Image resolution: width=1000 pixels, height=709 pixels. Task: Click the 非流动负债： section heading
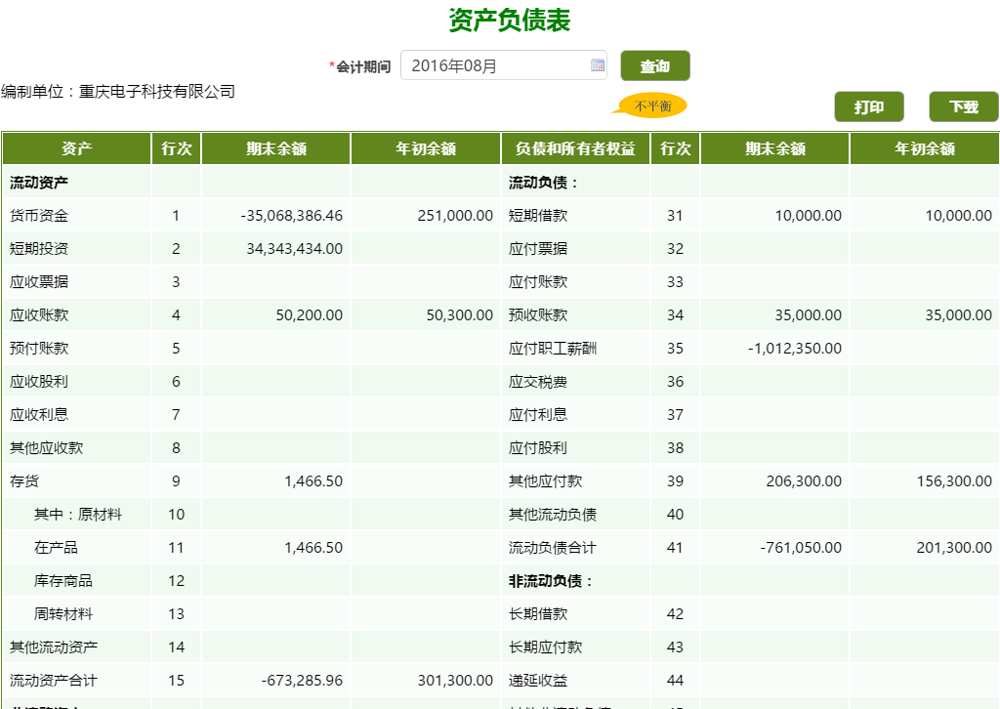551,580
